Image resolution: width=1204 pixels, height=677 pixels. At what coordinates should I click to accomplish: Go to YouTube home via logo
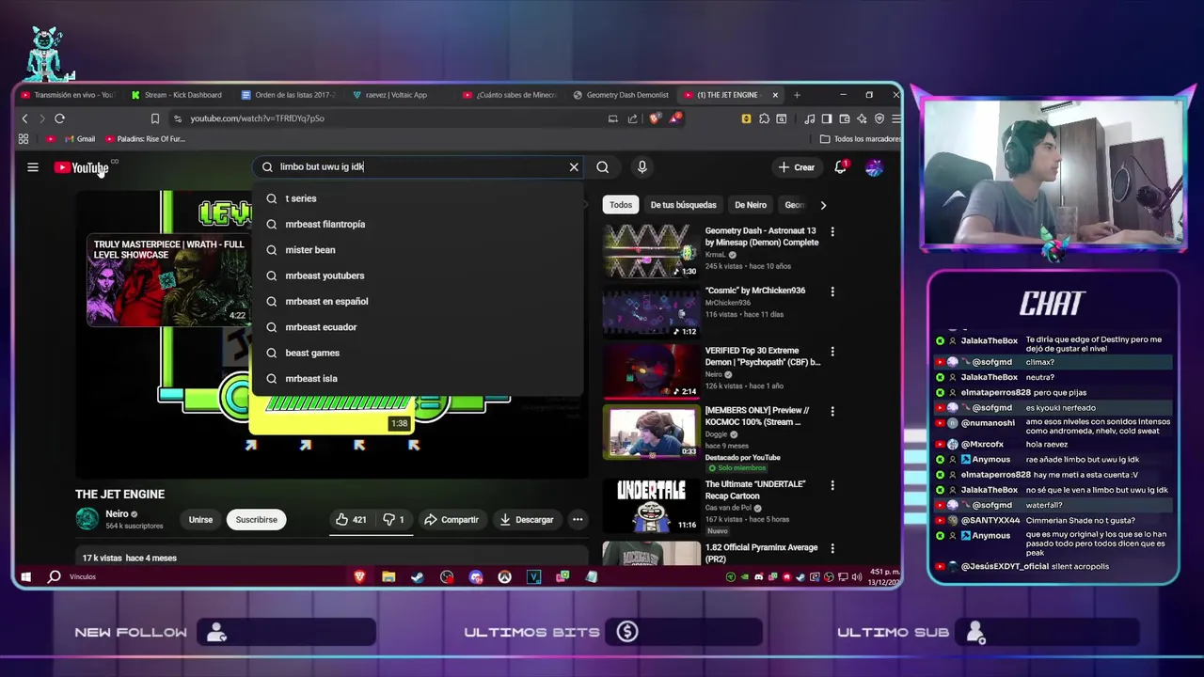coord(82,167)
